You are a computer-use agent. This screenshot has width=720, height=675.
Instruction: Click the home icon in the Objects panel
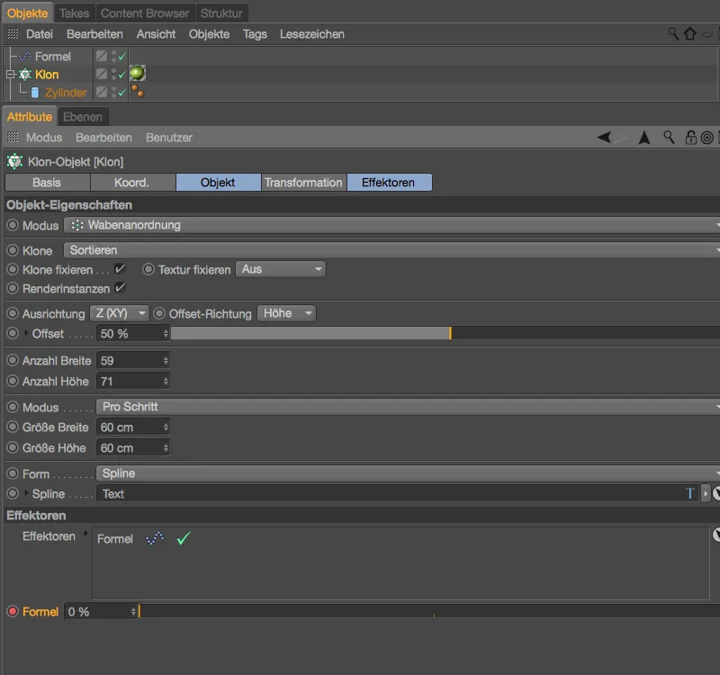pyautogui.click(x=689, y=33)
